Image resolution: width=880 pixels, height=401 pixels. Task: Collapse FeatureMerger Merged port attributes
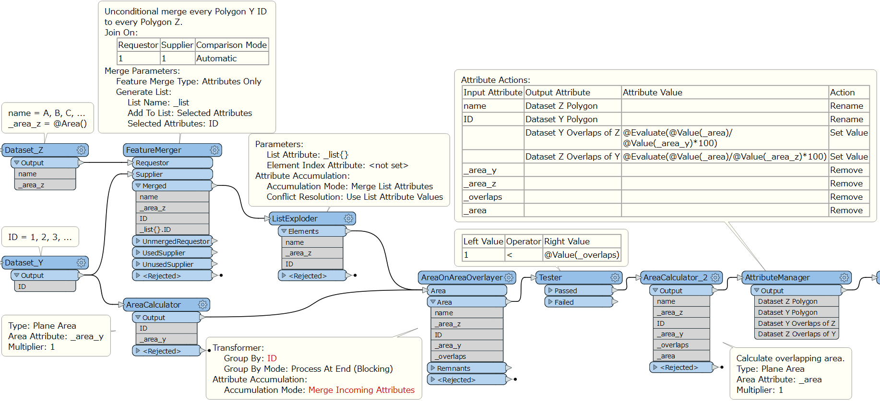(x=138, y=185)
